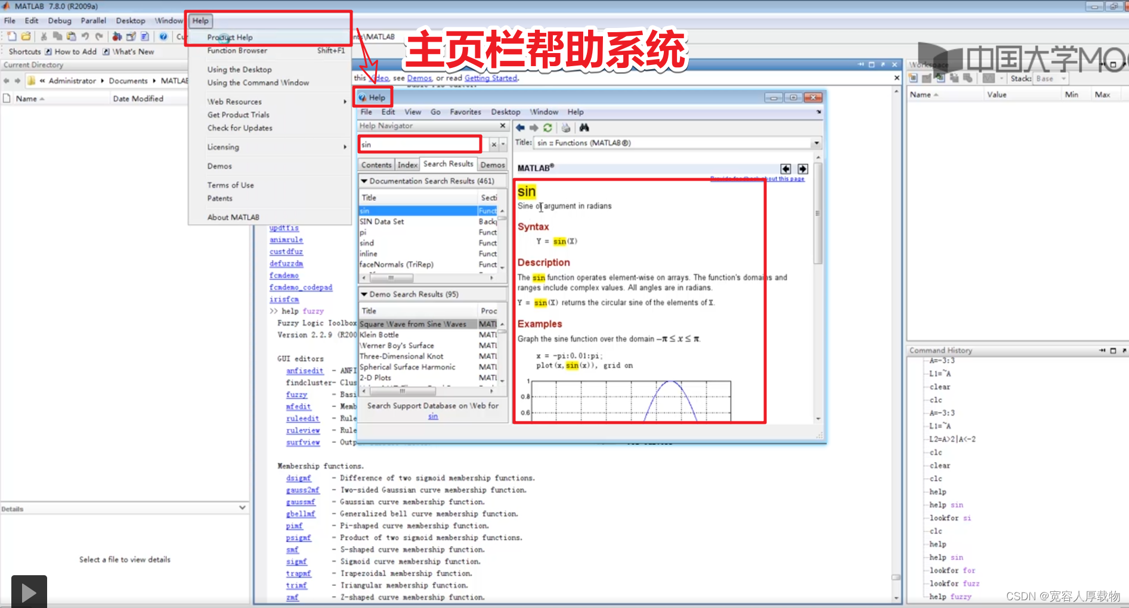The image size is (1129, 608).
Task: Click the What's New shortcut
Action: pyautogui.click(x=128, y=52)
